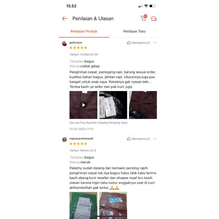Switch to the Penilaian Toko tab

click(134, 31)
